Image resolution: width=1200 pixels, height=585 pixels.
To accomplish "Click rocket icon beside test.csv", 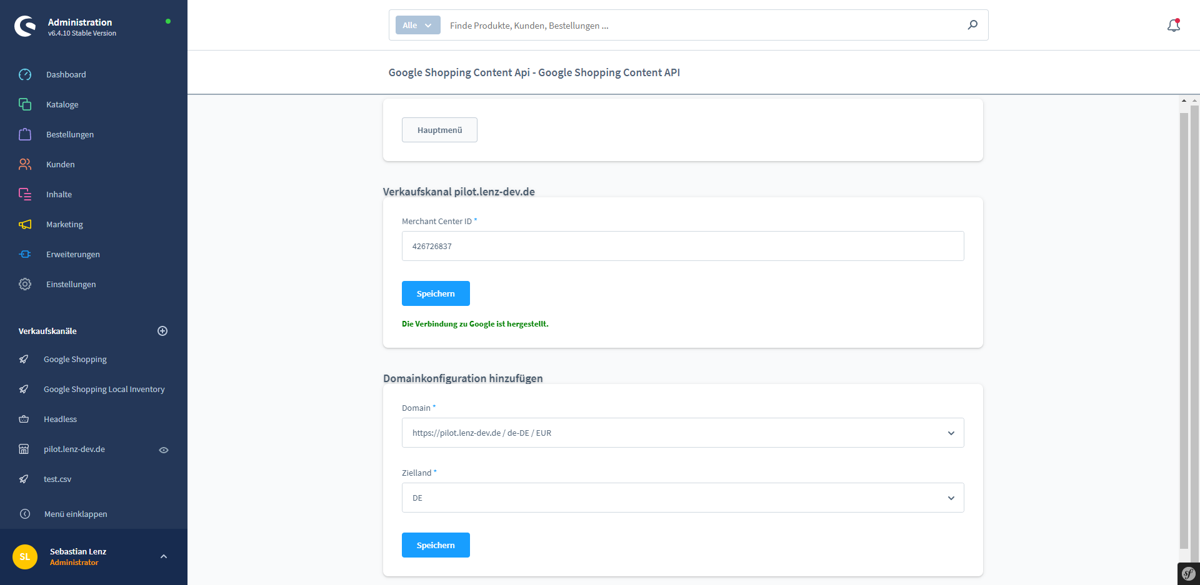I will 24,479.
